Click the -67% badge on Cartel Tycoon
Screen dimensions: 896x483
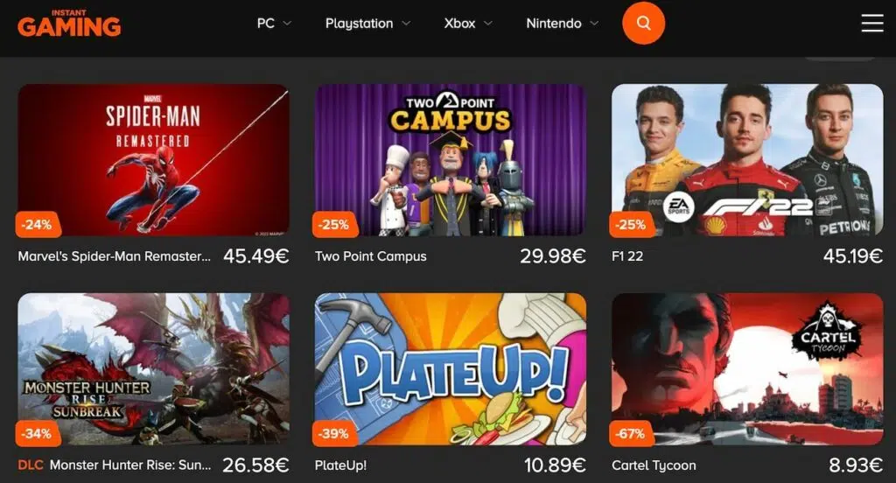(x=631, y=434)
